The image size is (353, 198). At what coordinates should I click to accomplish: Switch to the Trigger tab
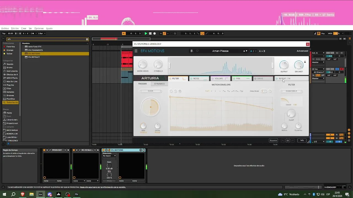pyautogui.click(x=142, y=84)
